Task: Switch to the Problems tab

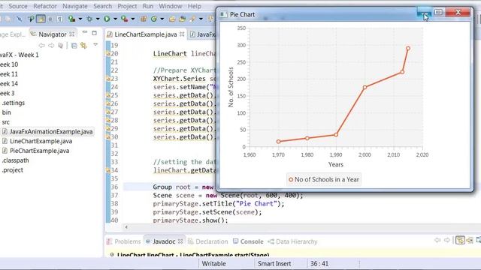Action: [x=124, y=241]
